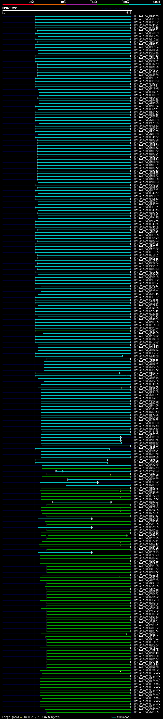Select label UniRef100_P50302
Image resolution: width=163 pixels, height=719 pixels.
coord(146,400)
